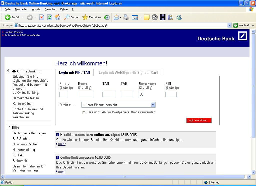Click the grey Forward arrow button
The image size is (256, 186).
tap(30, 17)
